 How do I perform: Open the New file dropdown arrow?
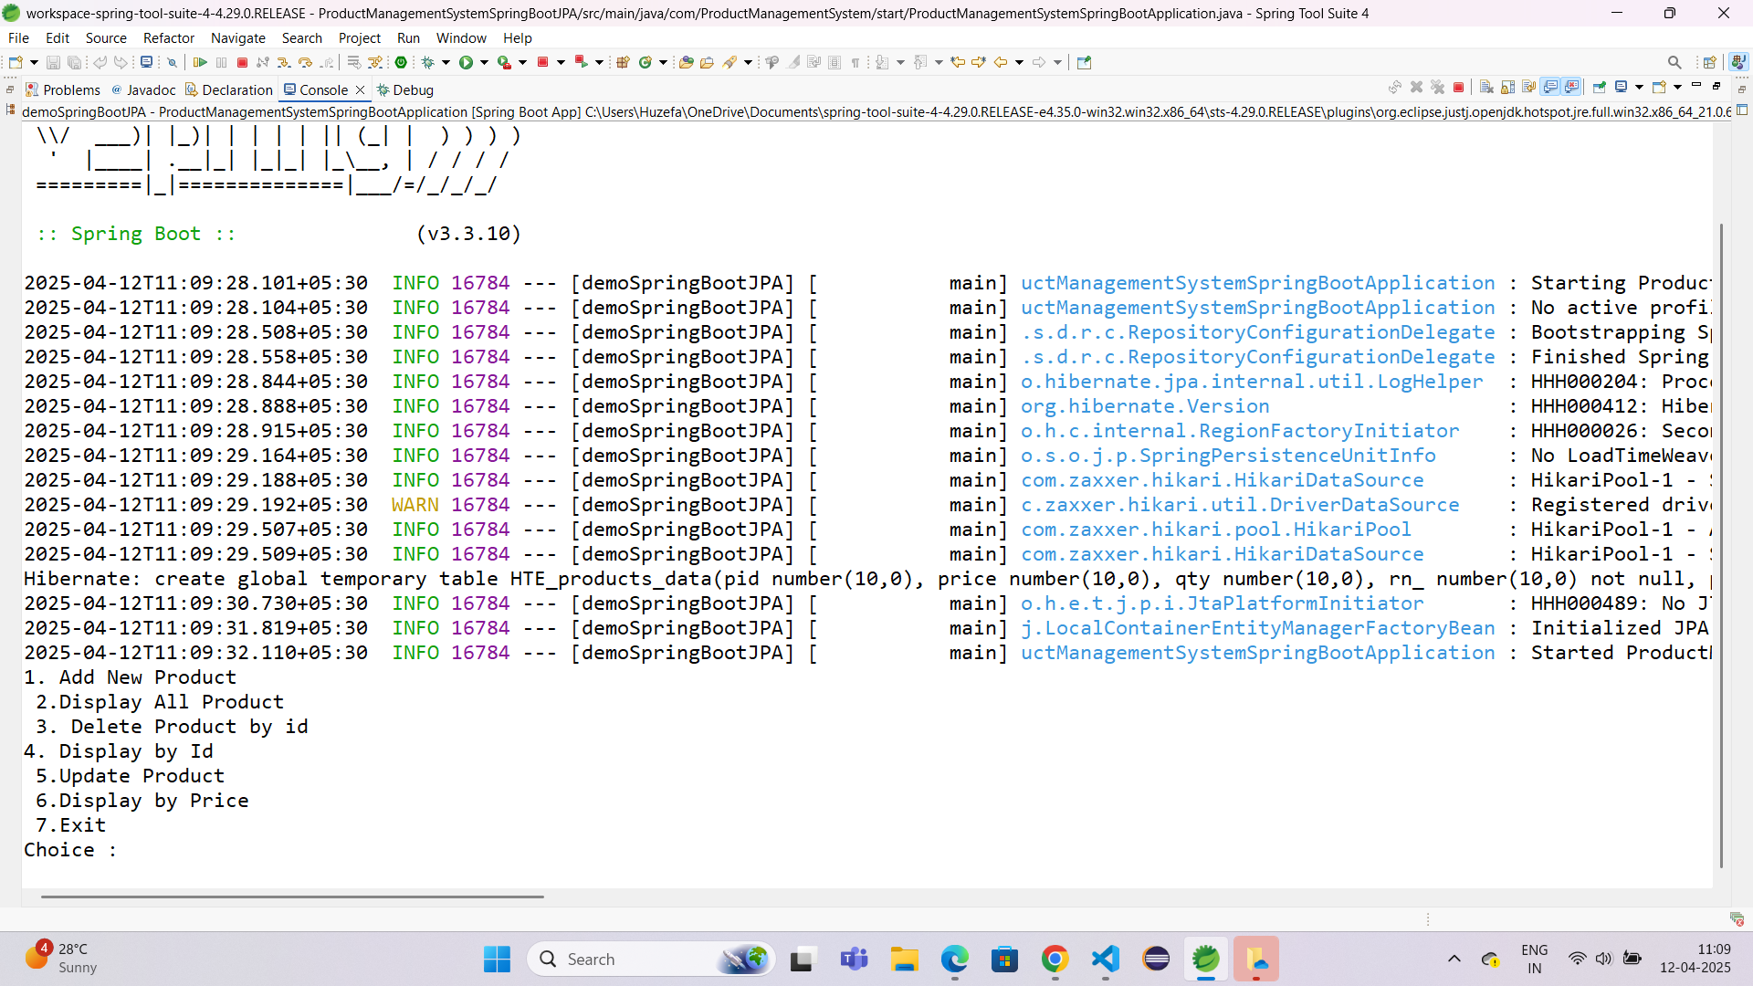click(34, 62)
